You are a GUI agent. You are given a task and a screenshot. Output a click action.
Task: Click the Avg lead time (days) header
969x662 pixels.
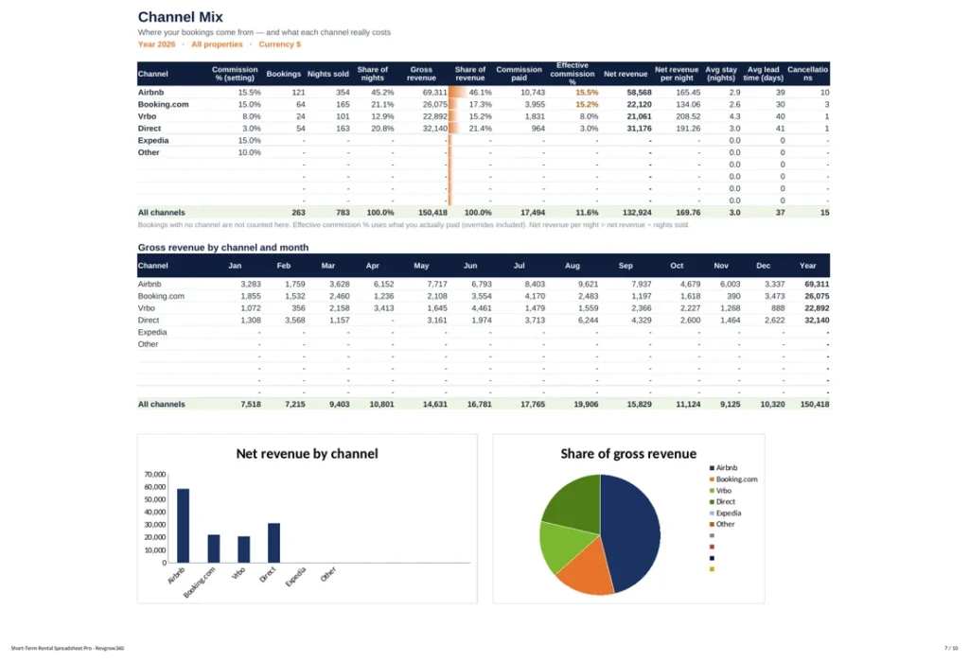(x=764, y=74)
